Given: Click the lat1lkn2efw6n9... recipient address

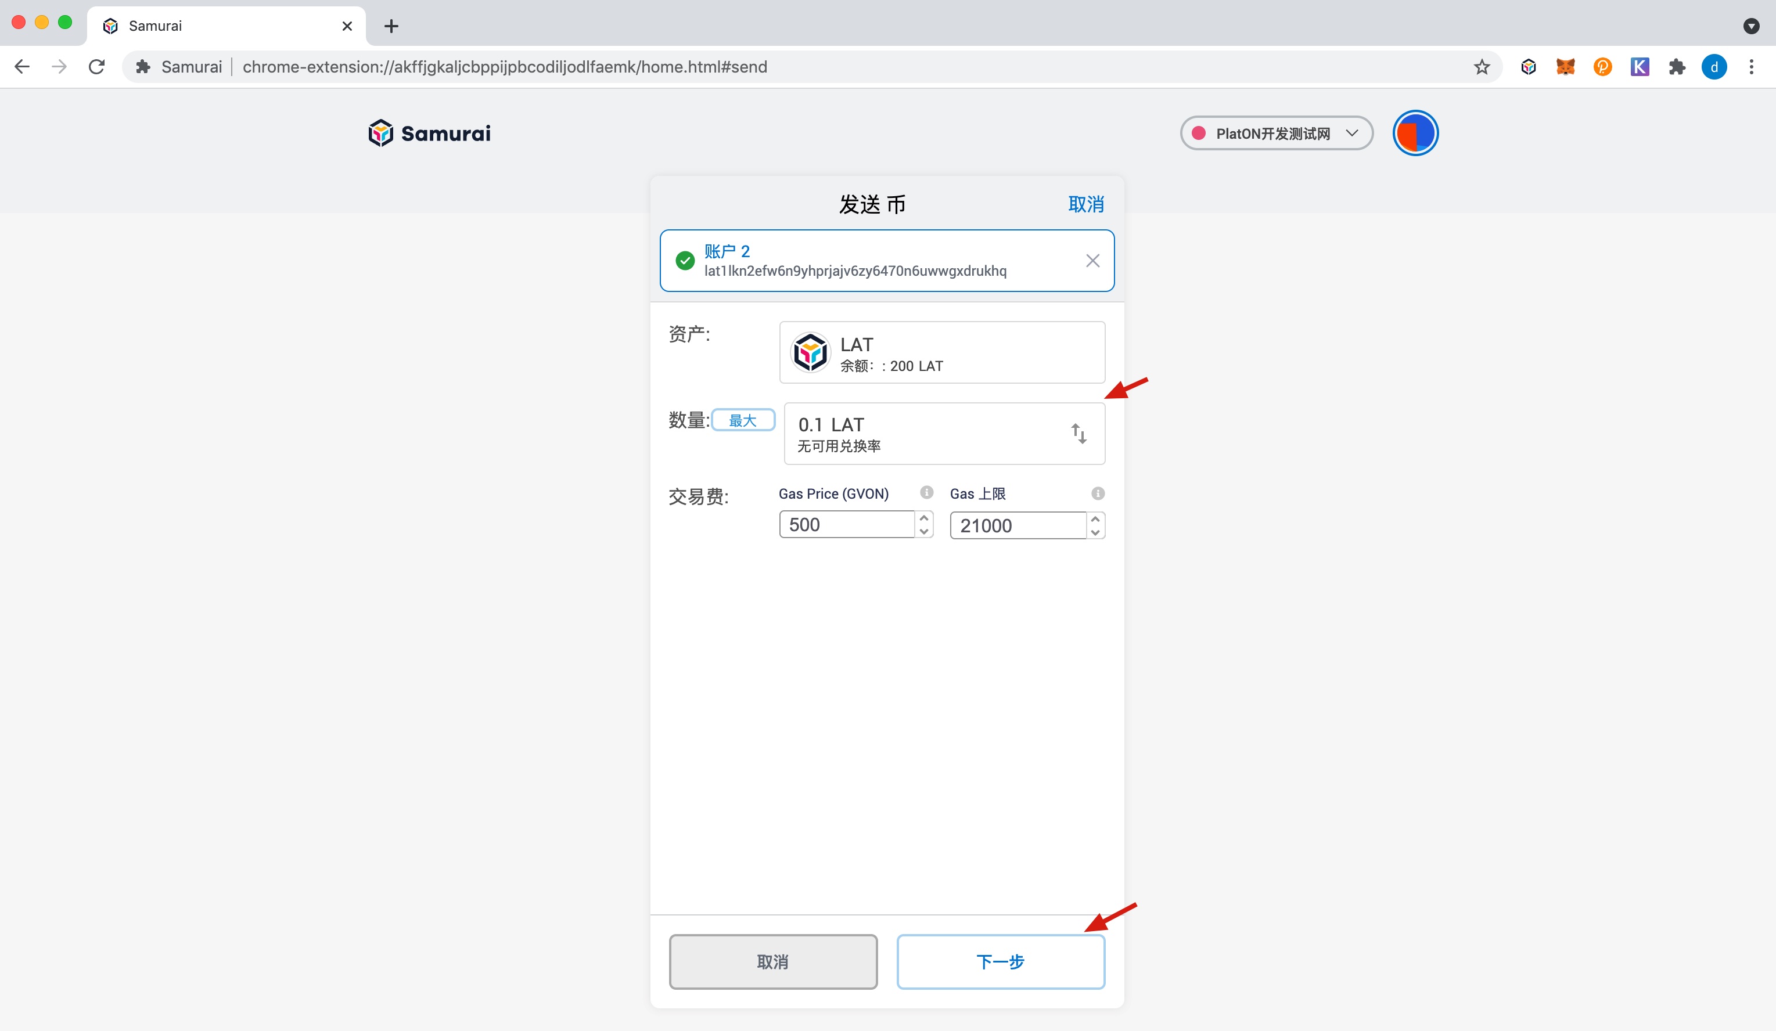Looking at the screenshot, I should pyautogui.click(x=855, y=271).
